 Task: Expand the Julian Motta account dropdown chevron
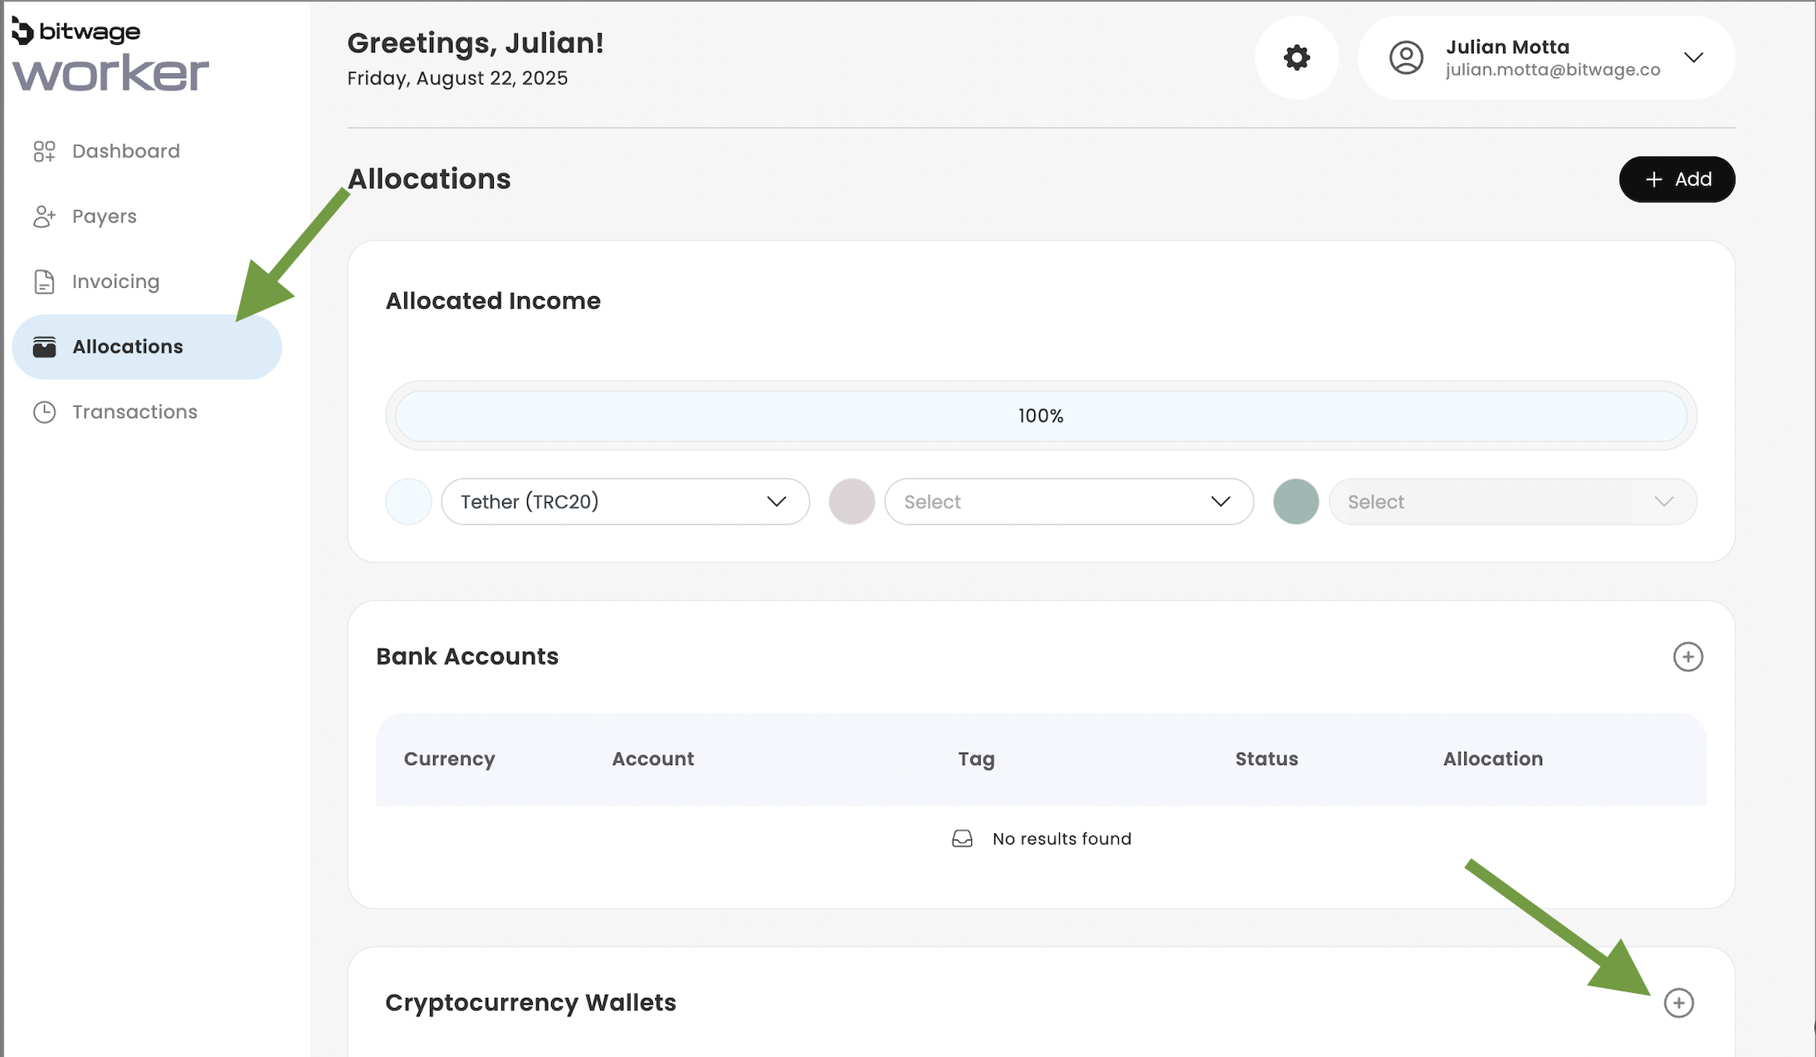click(1693, 58)
